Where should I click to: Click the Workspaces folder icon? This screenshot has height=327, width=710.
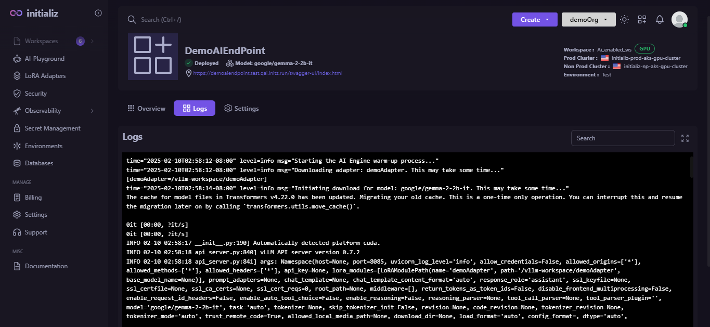[17, 41]
